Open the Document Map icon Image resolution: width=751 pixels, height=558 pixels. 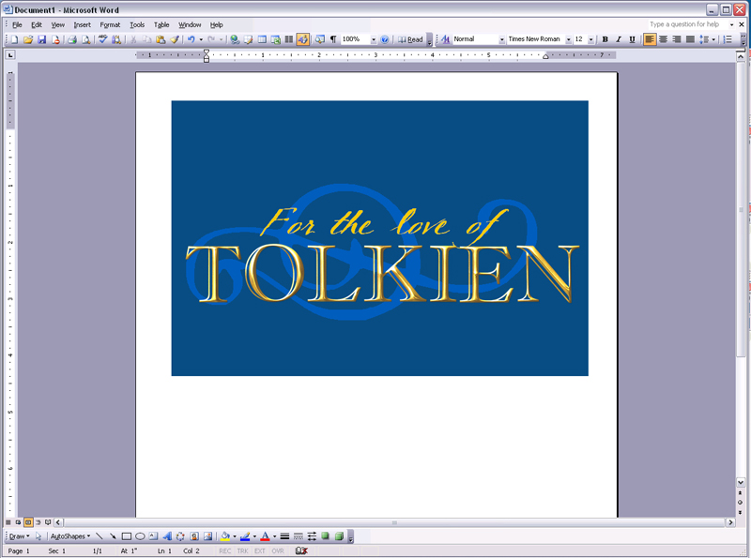point(320,39)
